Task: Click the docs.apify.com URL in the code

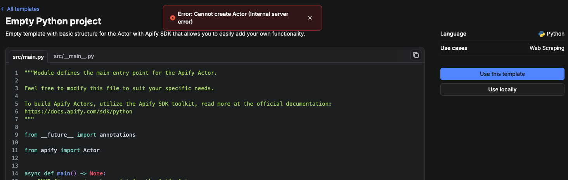Action: [78, 111]
